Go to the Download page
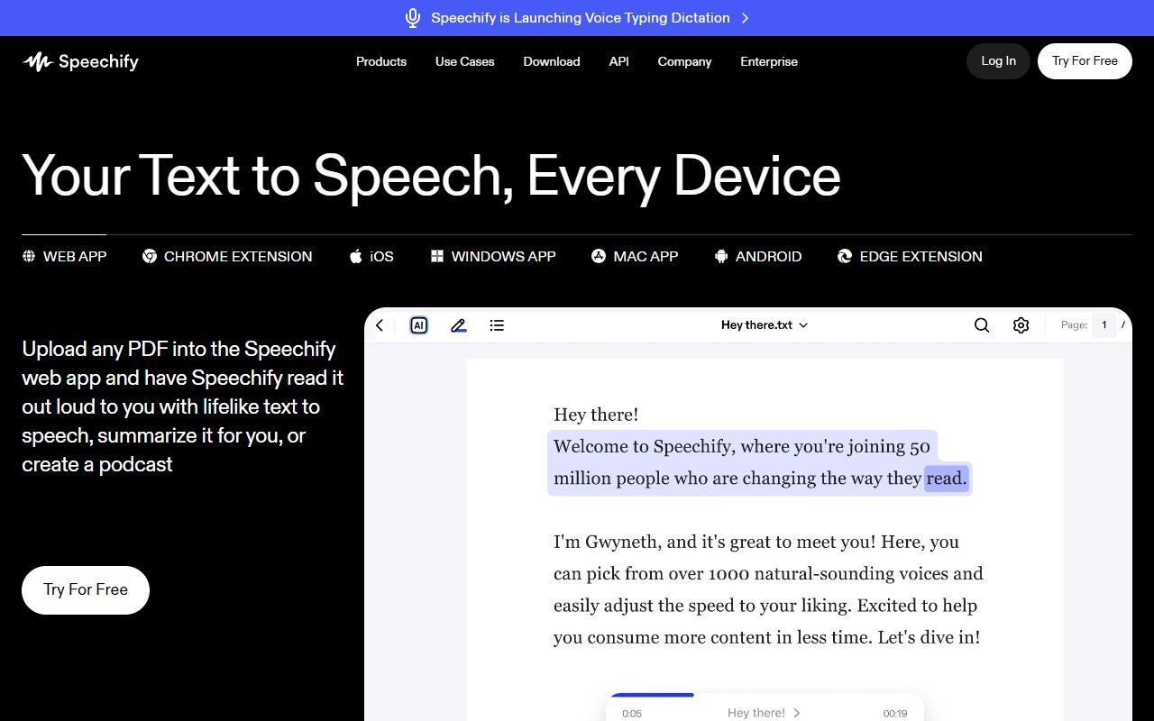This screenshot has height=721, width=1154. point(552,61)
